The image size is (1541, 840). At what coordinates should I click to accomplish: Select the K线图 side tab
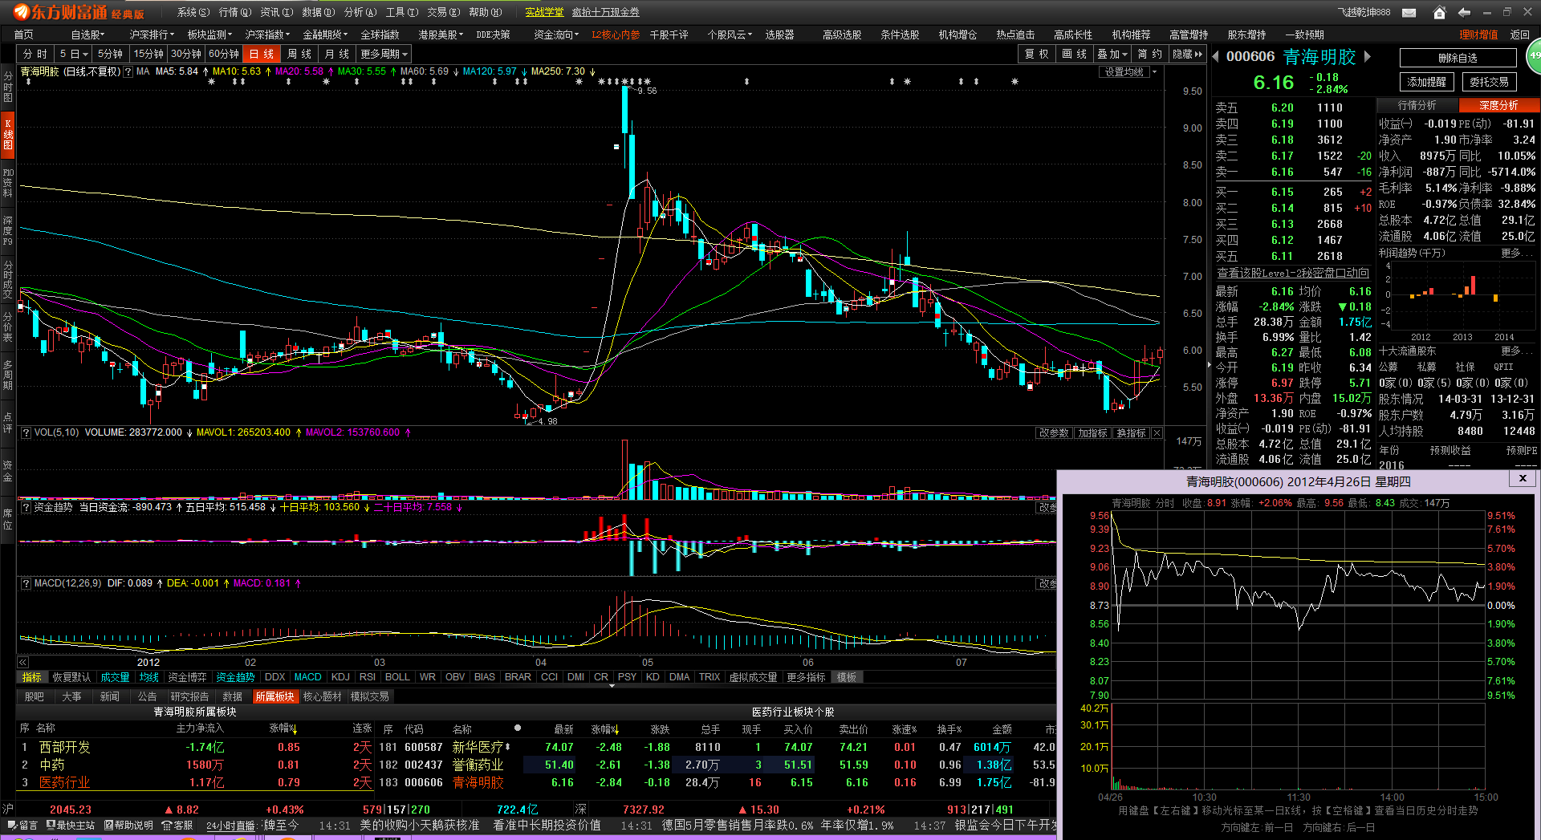click(8, 134)
